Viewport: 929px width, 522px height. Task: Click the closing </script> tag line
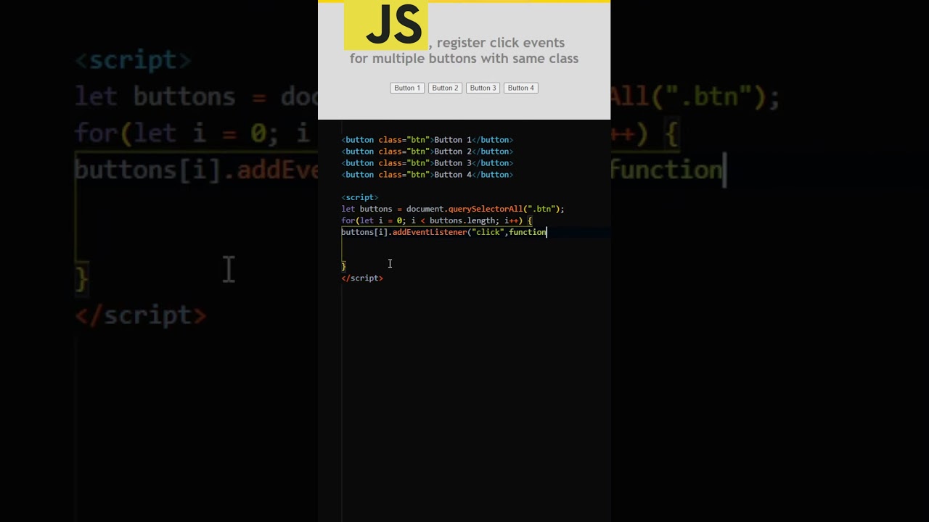pyautogui.click(x=362, y=278)
